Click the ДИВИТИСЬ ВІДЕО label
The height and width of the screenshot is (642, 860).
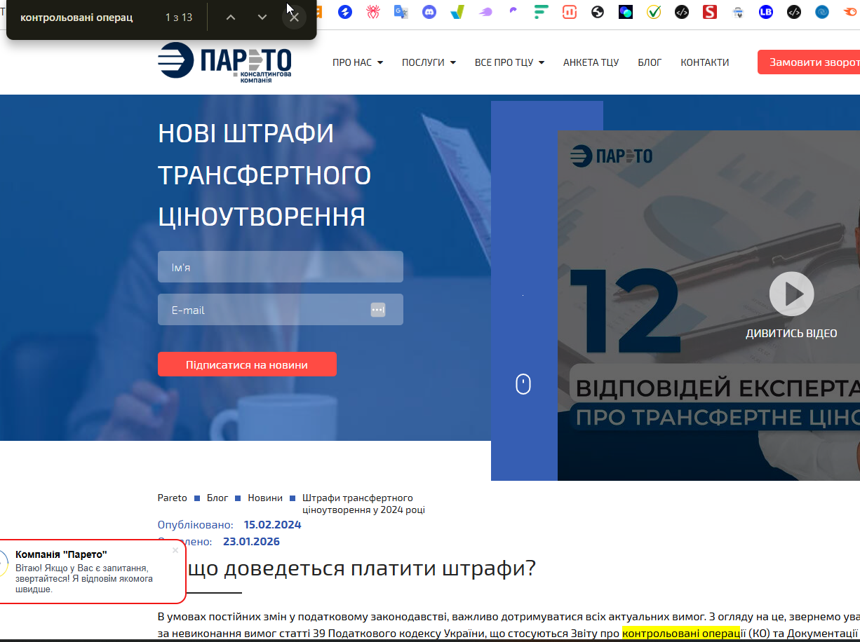click(791, 333)
